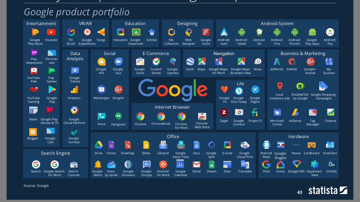Select the Web Designer icon

coord(189,32)
